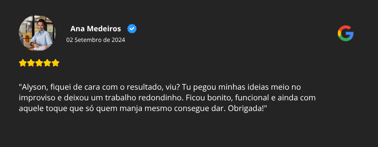Click the year "2024" in the date
Screen dimensions: 378x147
[x=118, y=40]
